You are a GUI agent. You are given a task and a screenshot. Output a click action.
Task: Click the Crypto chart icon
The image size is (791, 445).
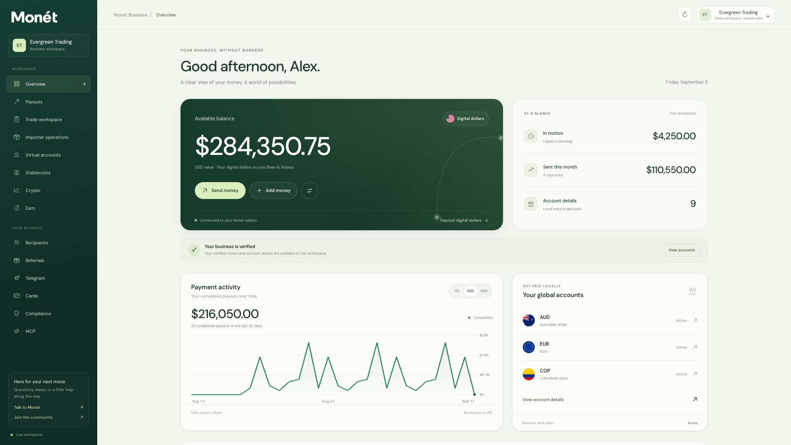[16, 190]
